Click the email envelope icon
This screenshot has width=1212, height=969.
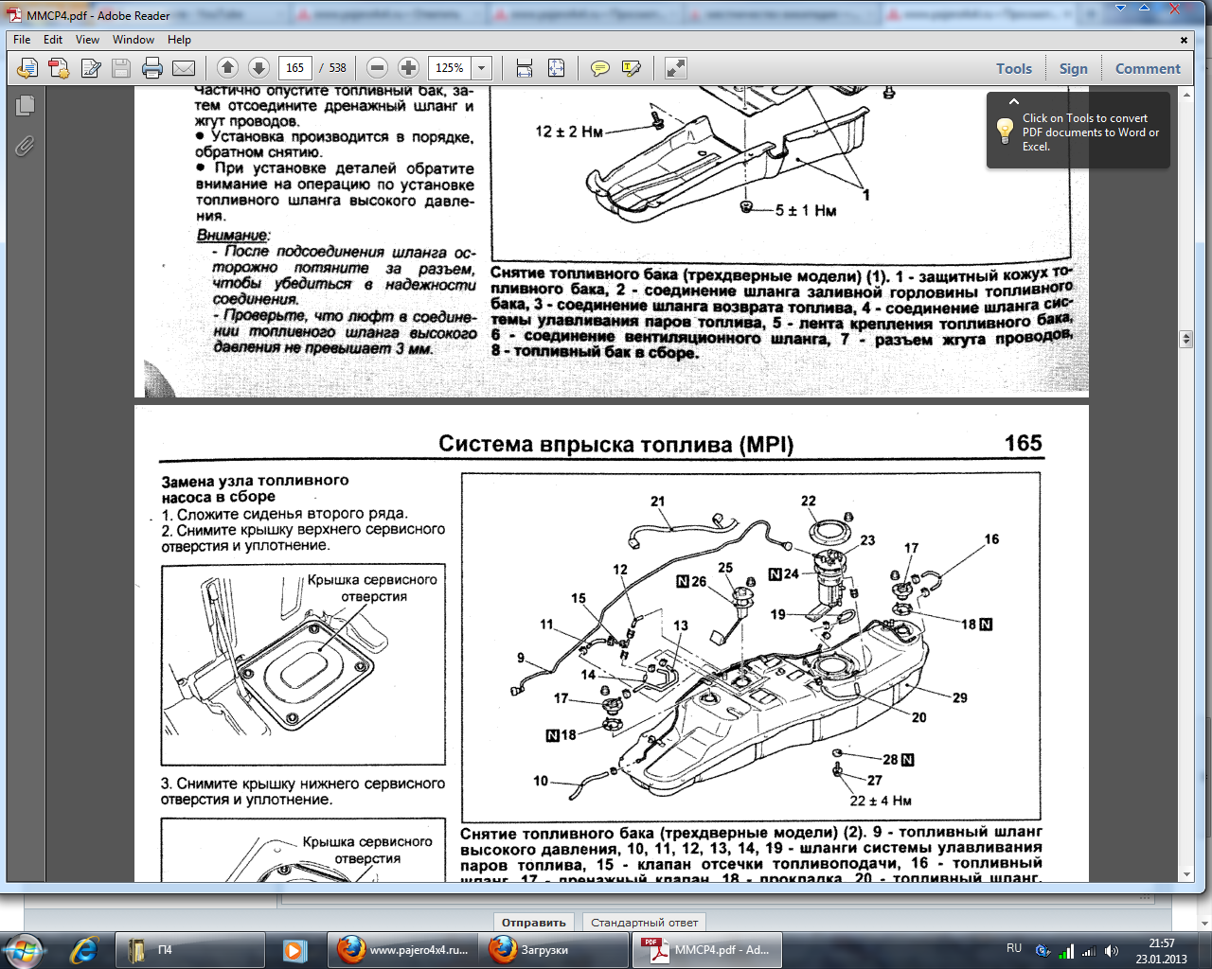184,68
